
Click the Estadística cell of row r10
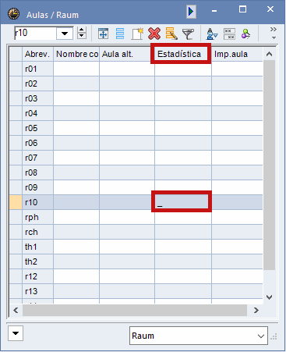pos(182,202)
